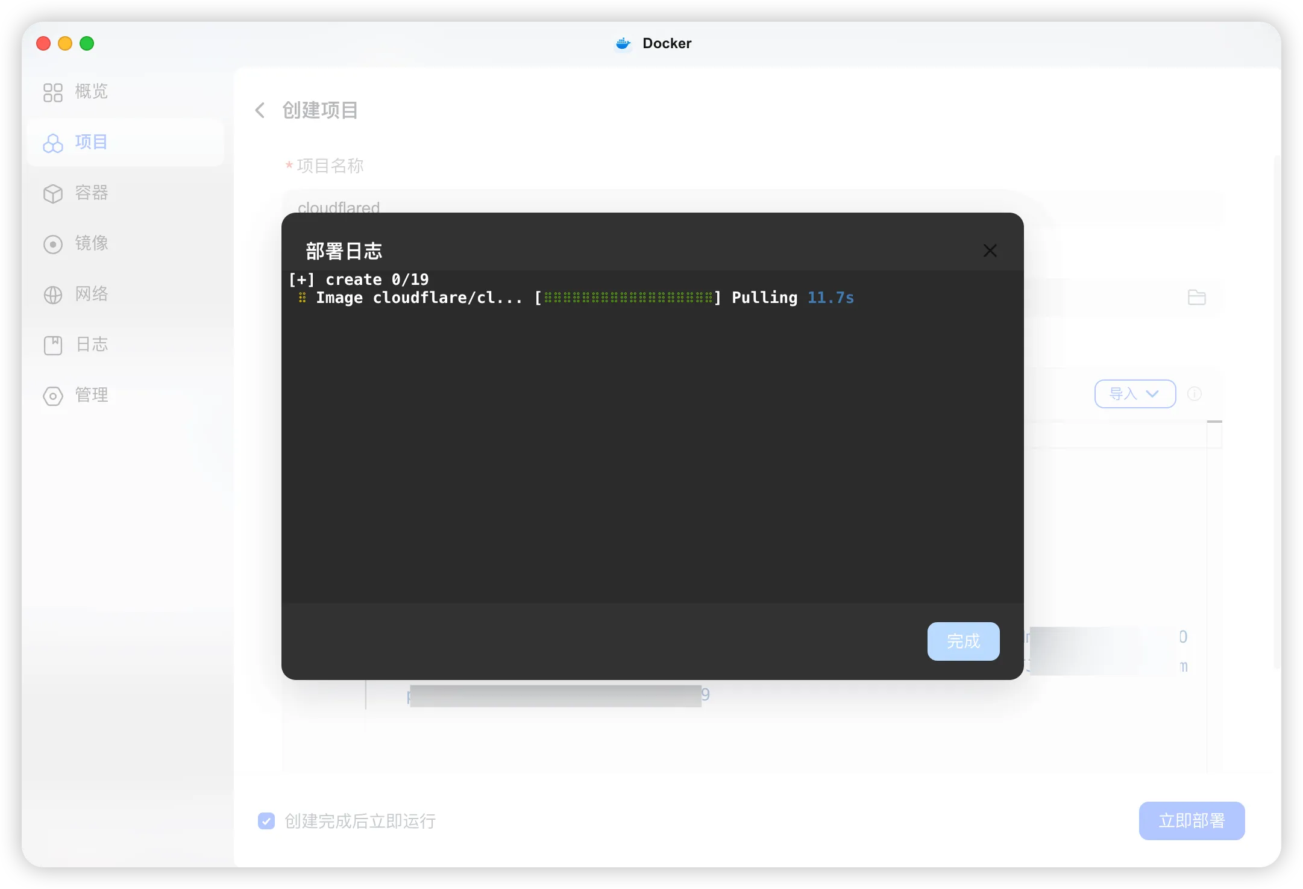Image resolution: width=1303 pixels, height=889 pixels.
Task: Click the 创建项目 page title
Action: [x=320, y=110]
